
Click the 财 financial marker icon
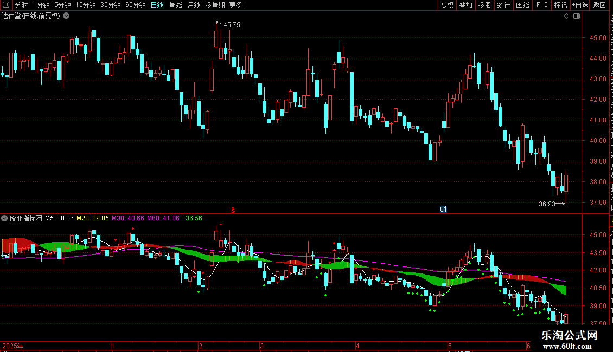coord(443,210)
